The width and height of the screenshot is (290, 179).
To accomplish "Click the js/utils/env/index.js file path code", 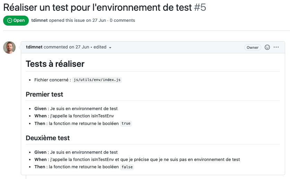I will pyautogui.click(x=97, y=80).
